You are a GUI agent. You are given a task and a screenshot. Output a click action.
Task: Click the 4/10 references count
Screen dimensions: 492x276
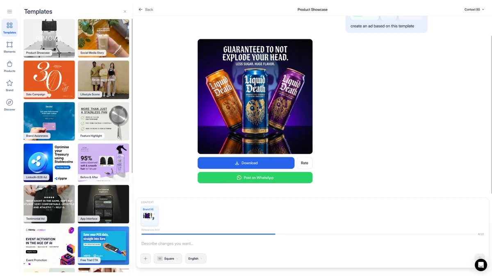(x=481, y=234)
